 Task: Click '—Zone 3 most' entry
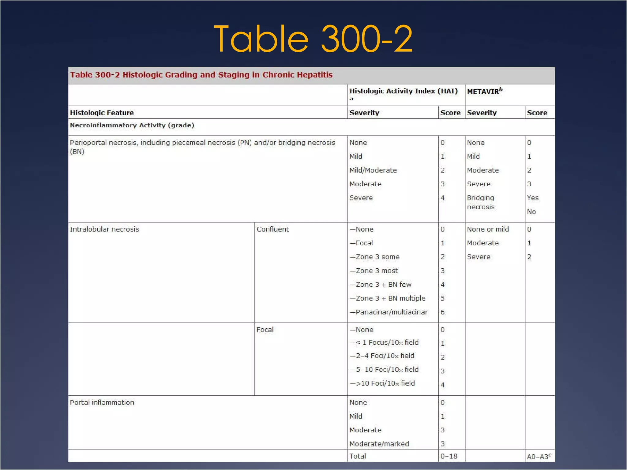click(x=374, y=270)
